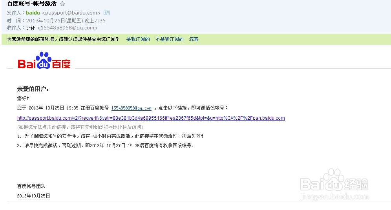Click the time 2013年10月25日(星期五) 晚上7:35
The image size is (391, 210).
pos(66,20)
